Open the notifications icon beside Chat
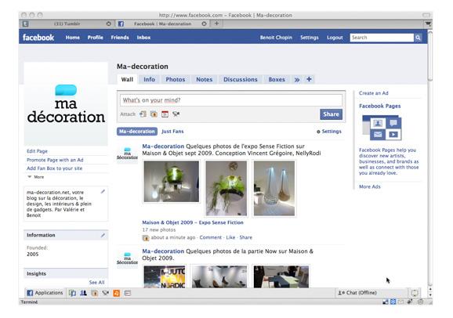The image size is (453, 318). pyautogui.click(x=415, y=293)
